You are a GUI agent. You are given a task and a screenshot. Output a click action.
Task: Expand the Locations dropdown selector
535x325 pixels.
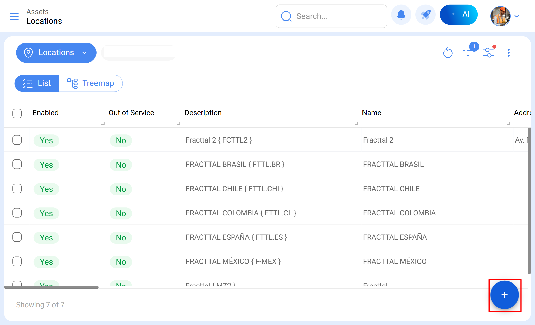click(x=56, y=53)
